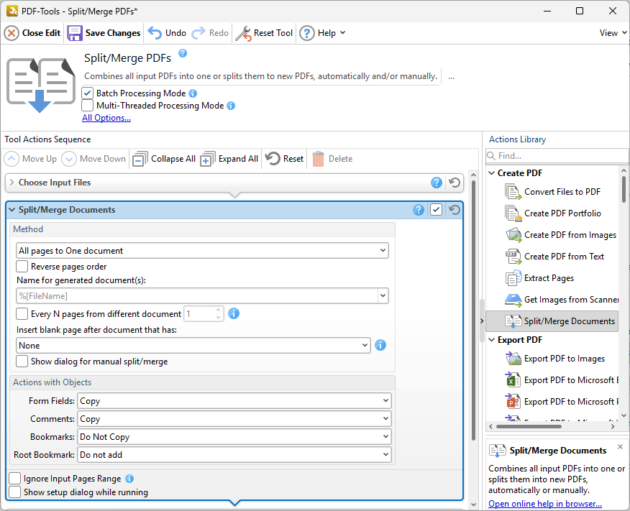The image size is (630, 511).
Task: Enable Ignore Input Pages Range
Action: pos(14,479)
